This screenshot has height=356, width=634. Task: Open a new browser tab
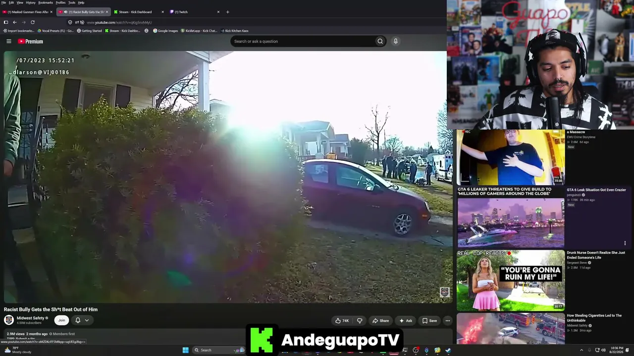pyautogui.click(x=227, y=12)
